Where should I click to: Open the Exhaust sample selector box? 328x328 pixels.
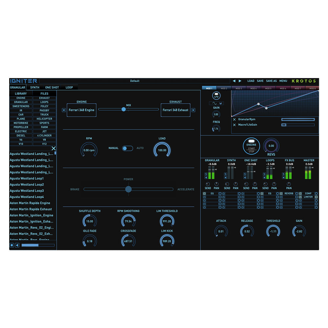coord(175,110)
